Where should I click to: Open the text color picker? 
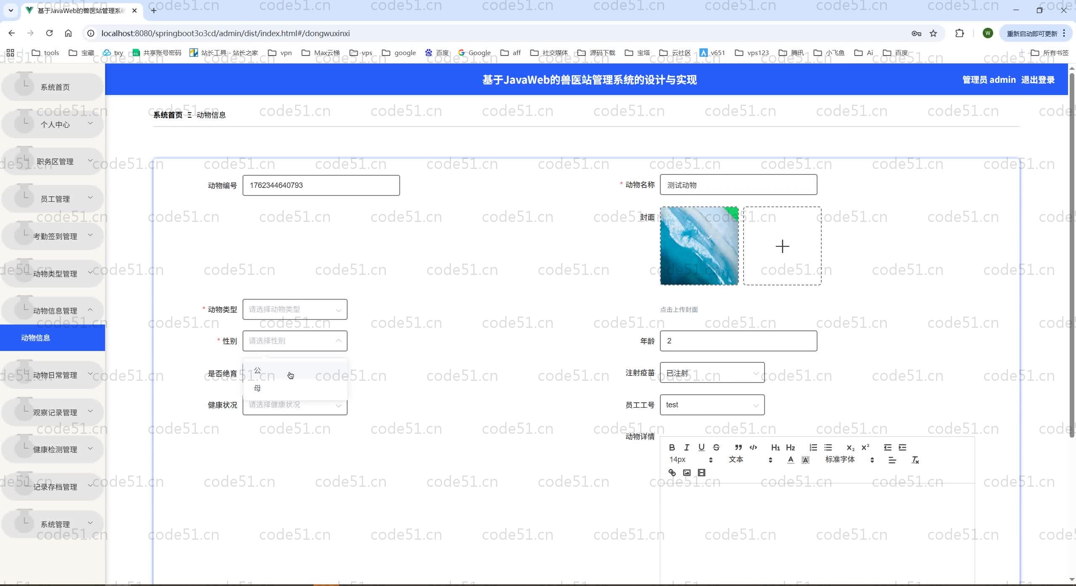(x=791, y=460)
